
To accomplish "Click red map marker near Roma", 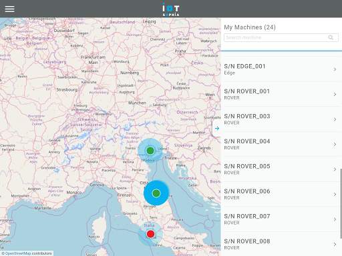I will (x=150, y=234).
